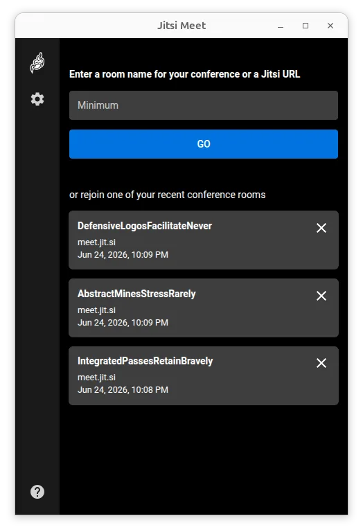Minimize the Jitsi Meet window
The image size is (363, 532).
pyautogui.click(x=281, y=26)
